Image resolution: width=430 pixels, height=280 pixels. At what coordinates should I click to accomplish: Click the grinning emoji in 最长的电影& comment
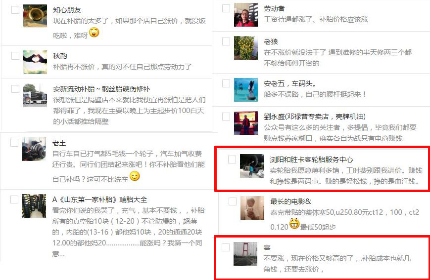point(294,224)
